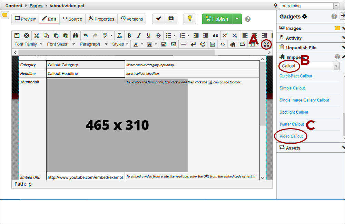Select the Video Callout snippet link
Viewport: 345px width, 224px height.
coord(291,136)
